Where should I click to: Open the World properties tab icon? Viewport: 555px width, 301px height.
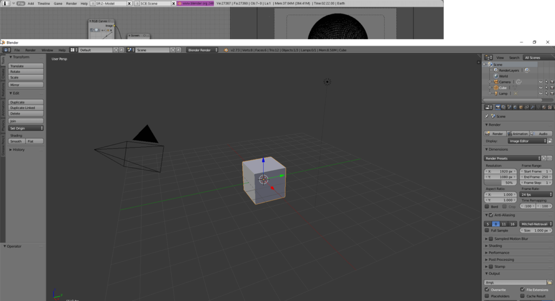515,107
